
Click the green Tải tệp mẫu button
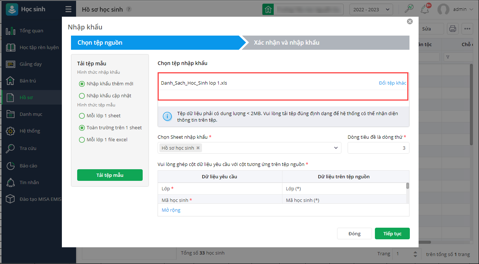[110, 175]
